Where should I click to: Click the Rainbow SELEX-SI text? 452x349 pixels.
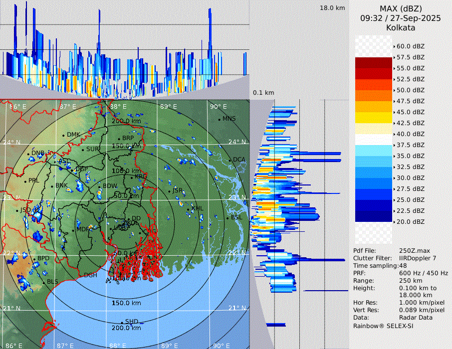pyautogui.click(x=383, y=326)
